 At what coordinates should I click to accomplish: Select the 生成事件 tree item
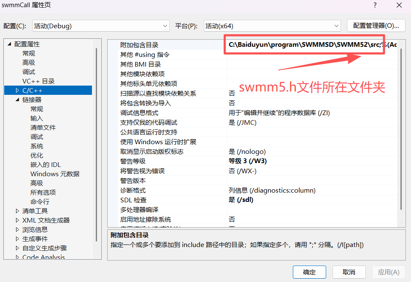coord(35,239)
